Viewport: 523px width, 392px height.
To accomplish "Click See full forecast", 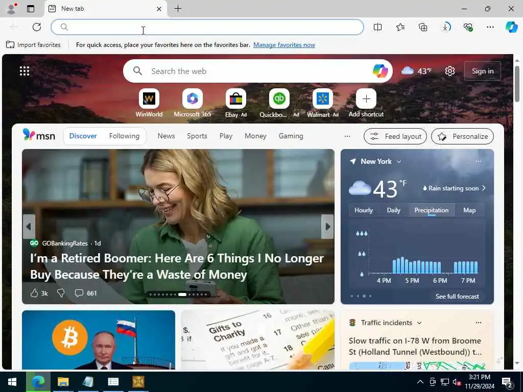I will coord(457,297).
